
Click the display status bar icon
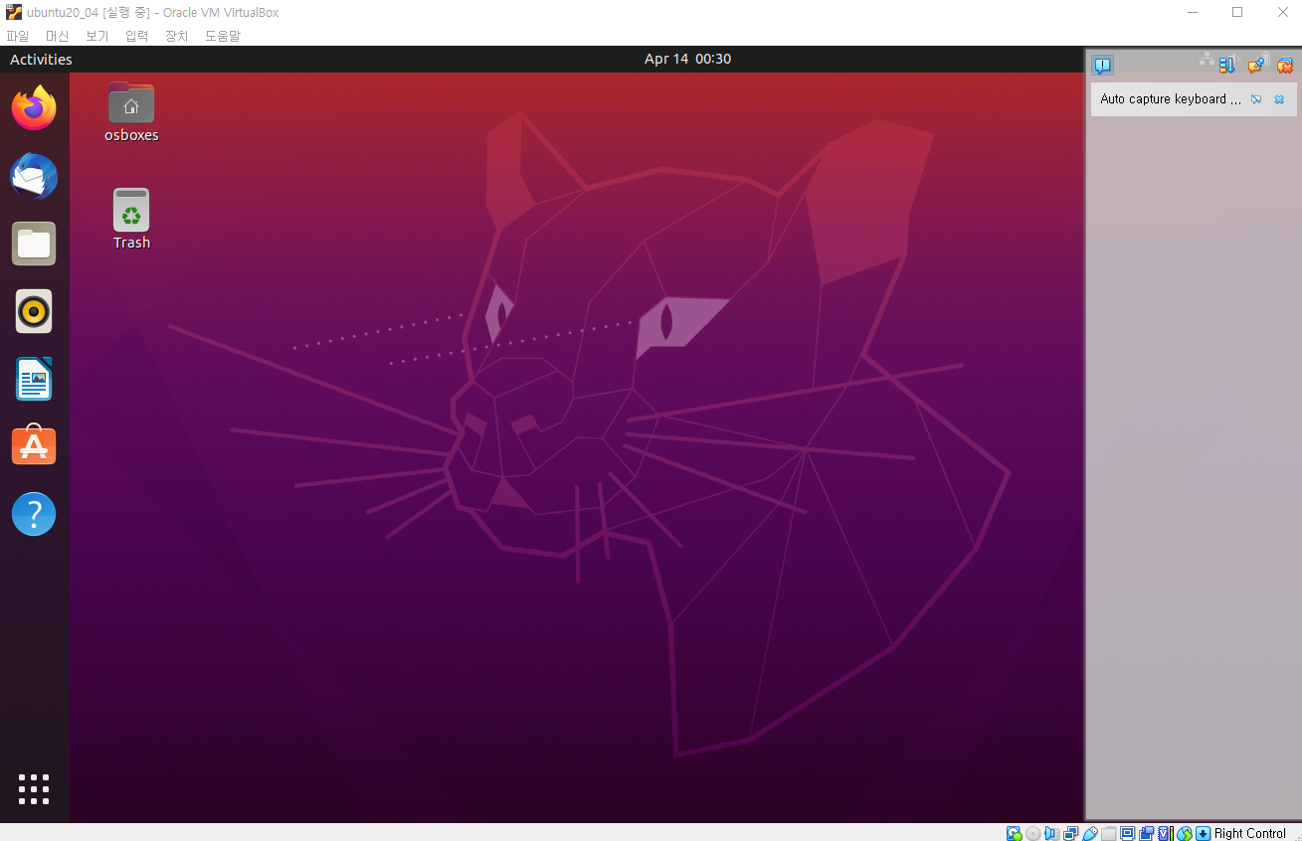tap(1127, 833)
